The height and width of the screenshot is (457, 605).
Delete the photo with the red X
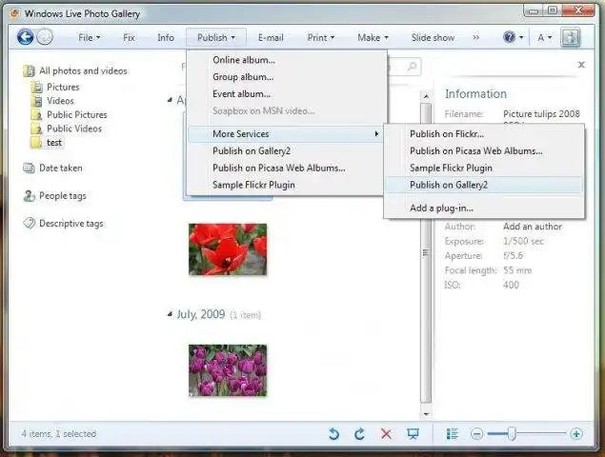click(x=386, y=434)
